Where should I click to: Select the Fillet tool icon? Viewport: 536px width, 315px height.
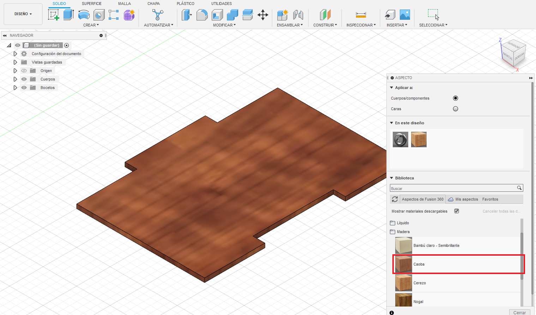coord(202,15)
